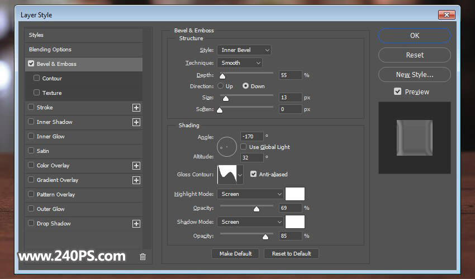This screenshot has height=279, width=475.
Task: Enable the Inner Glow checkbox
Action: pos(31,136)
